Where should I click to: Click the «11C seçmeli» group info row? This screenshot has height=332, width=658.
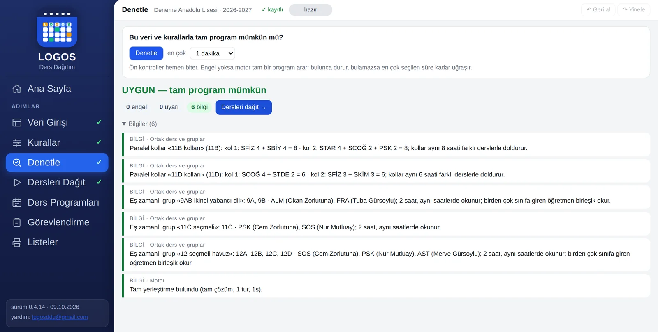[x=386, y=223]
